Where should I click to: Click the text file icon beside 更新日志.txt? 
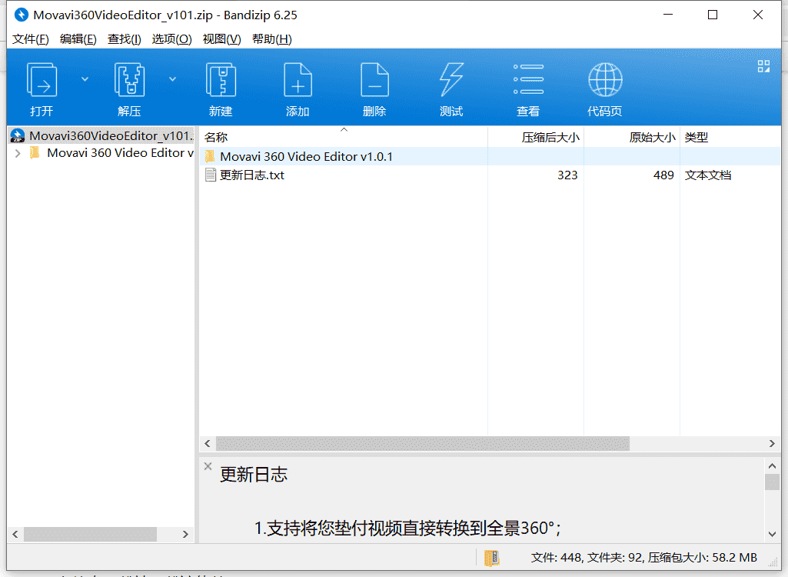(211, 175)
